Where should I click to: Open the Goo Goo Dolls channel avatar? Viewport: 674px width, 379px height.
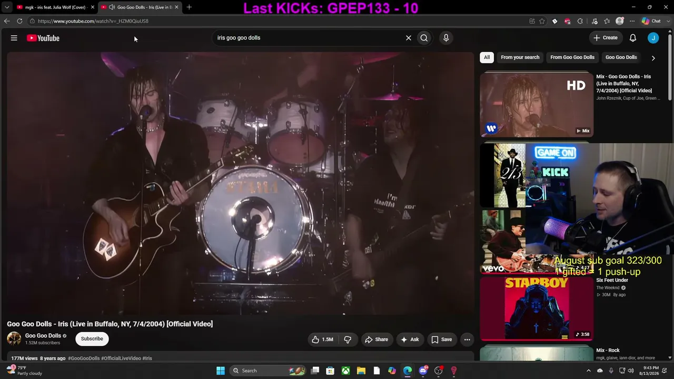point(14,338)
